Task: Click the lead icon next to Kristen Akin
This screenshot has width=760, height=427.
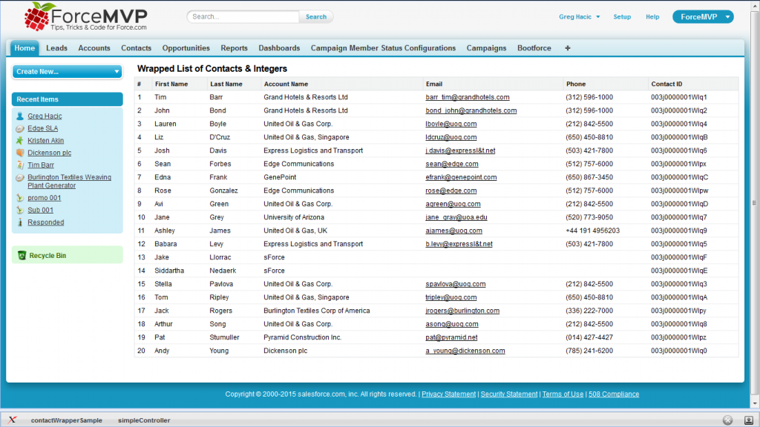Action: click(20, 140)
